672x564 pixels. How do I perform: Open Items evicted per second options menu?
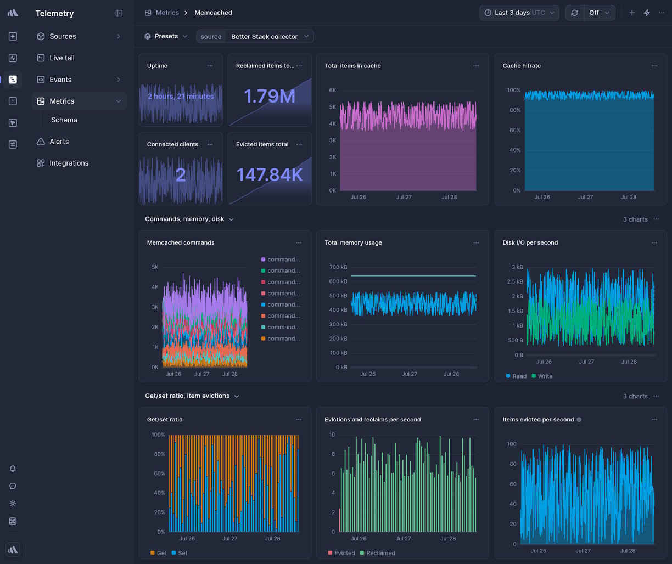tap(654, 420)
